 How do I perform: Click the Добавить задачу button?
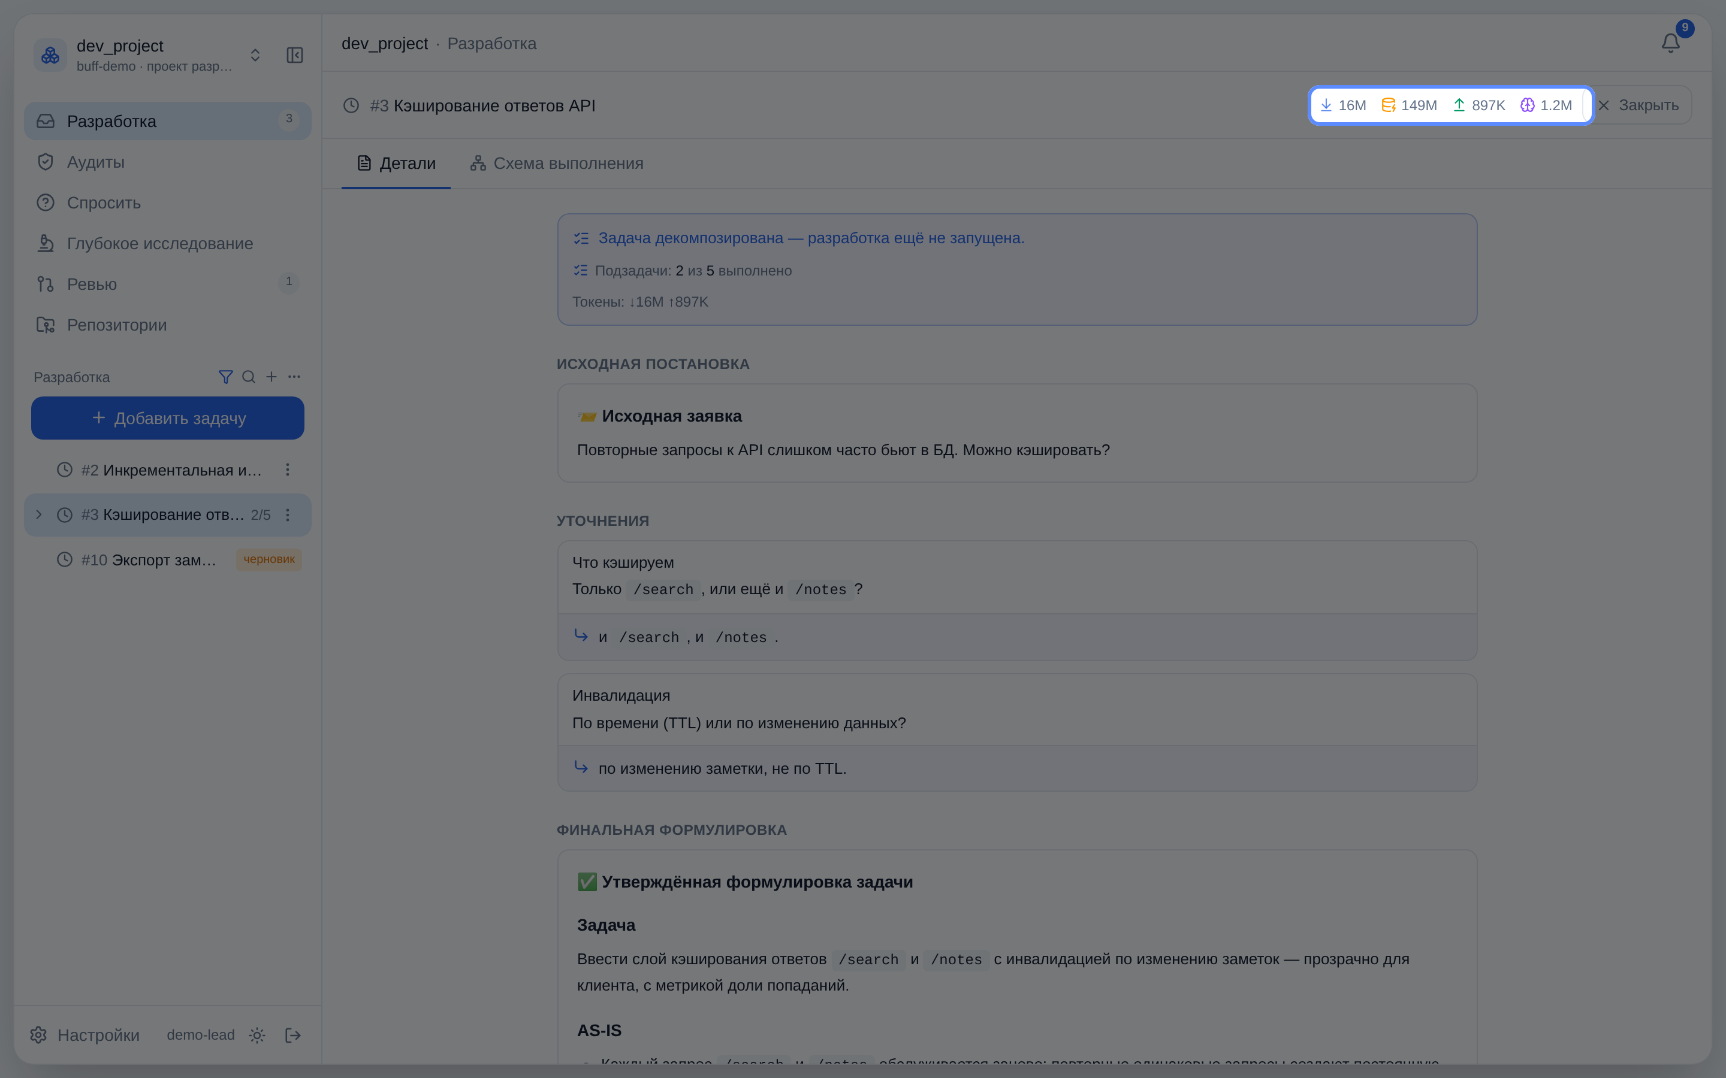point(168,418)
